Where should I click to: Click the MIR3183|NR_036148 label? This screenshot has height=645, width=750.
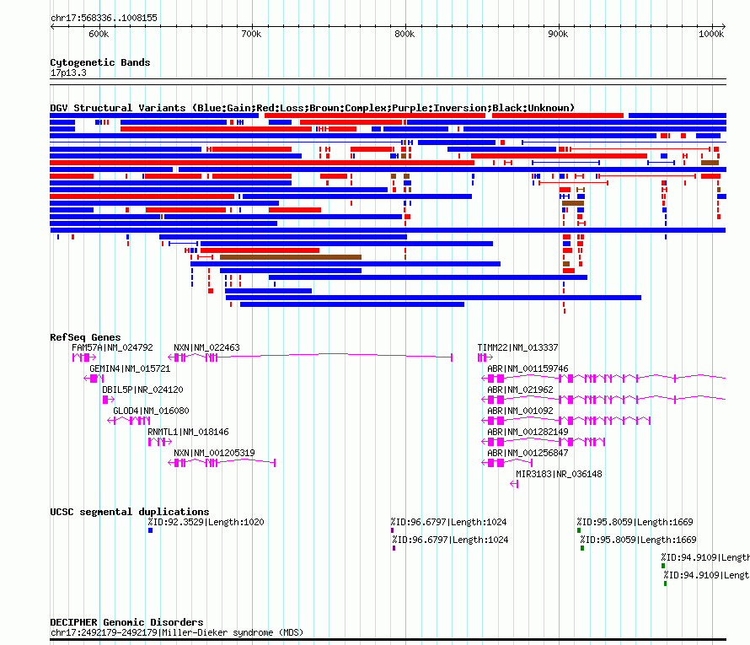[x=559, y=474]
